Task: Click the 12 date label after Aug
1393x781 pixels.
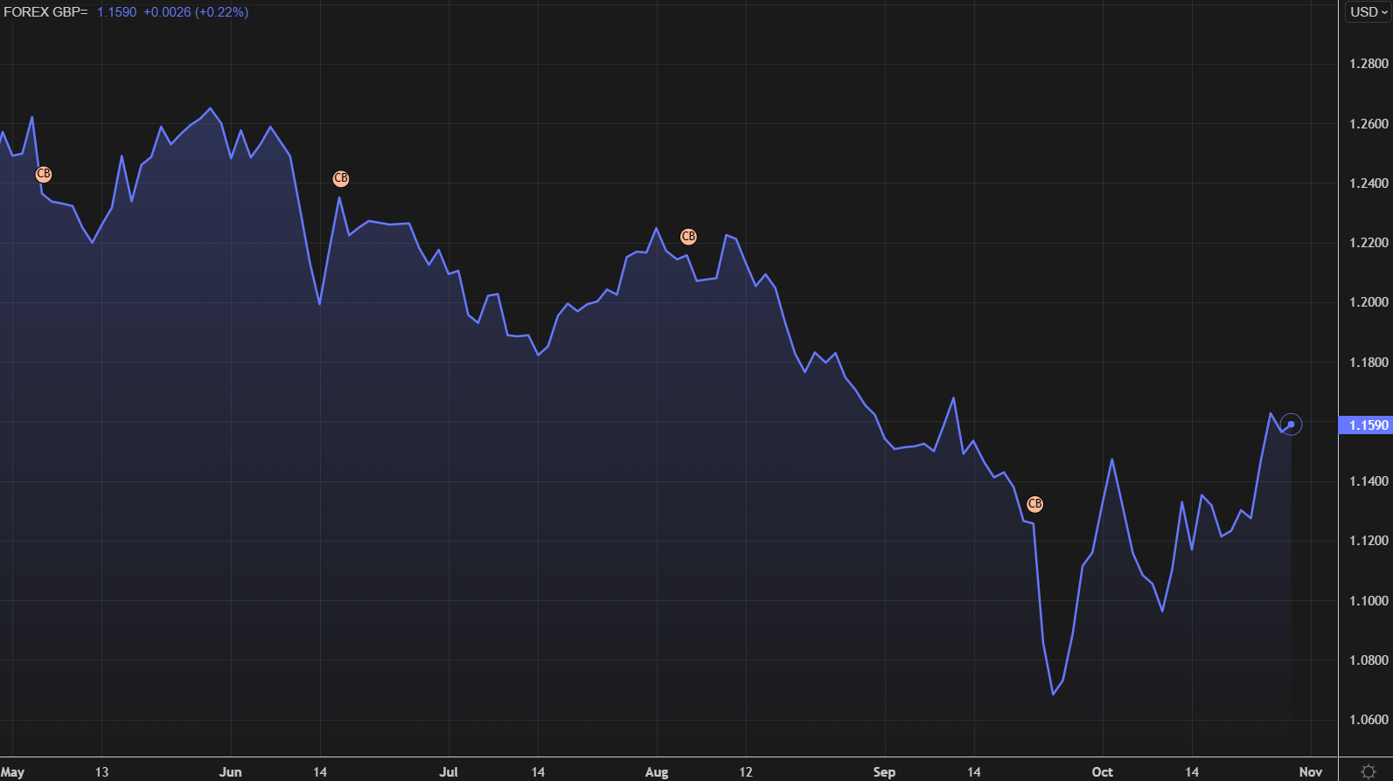Action: pyautogui.click(x=745, y=772)
